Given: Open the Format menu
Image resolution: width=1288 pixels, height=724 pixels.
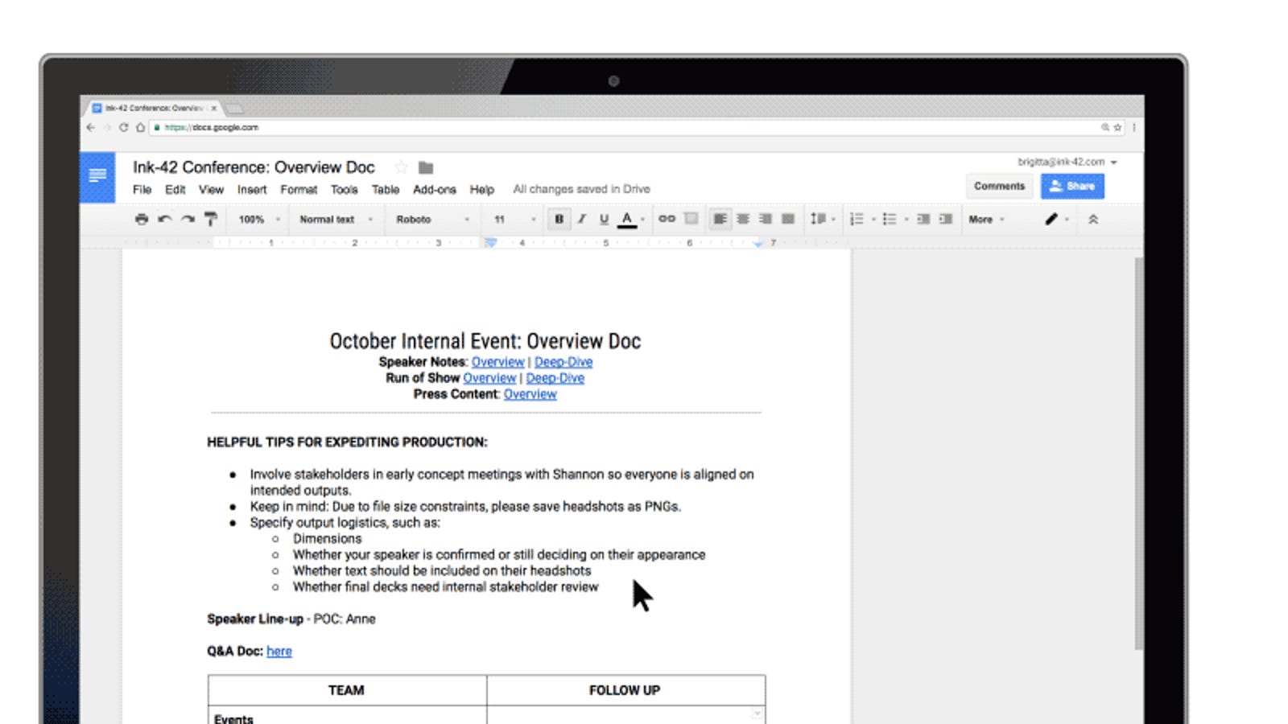Looking at the screenshot, I should coord(299,190).
